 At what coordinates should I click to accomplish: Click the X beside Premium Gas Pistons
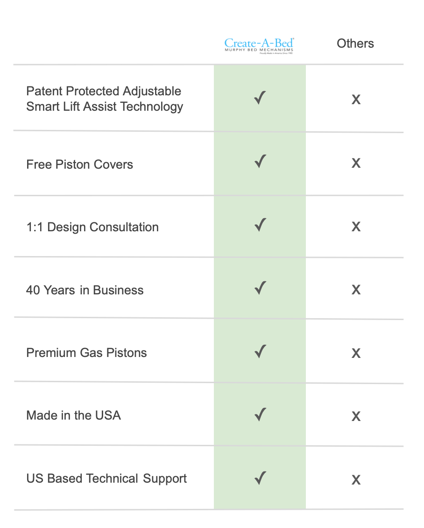pos(356,353)
